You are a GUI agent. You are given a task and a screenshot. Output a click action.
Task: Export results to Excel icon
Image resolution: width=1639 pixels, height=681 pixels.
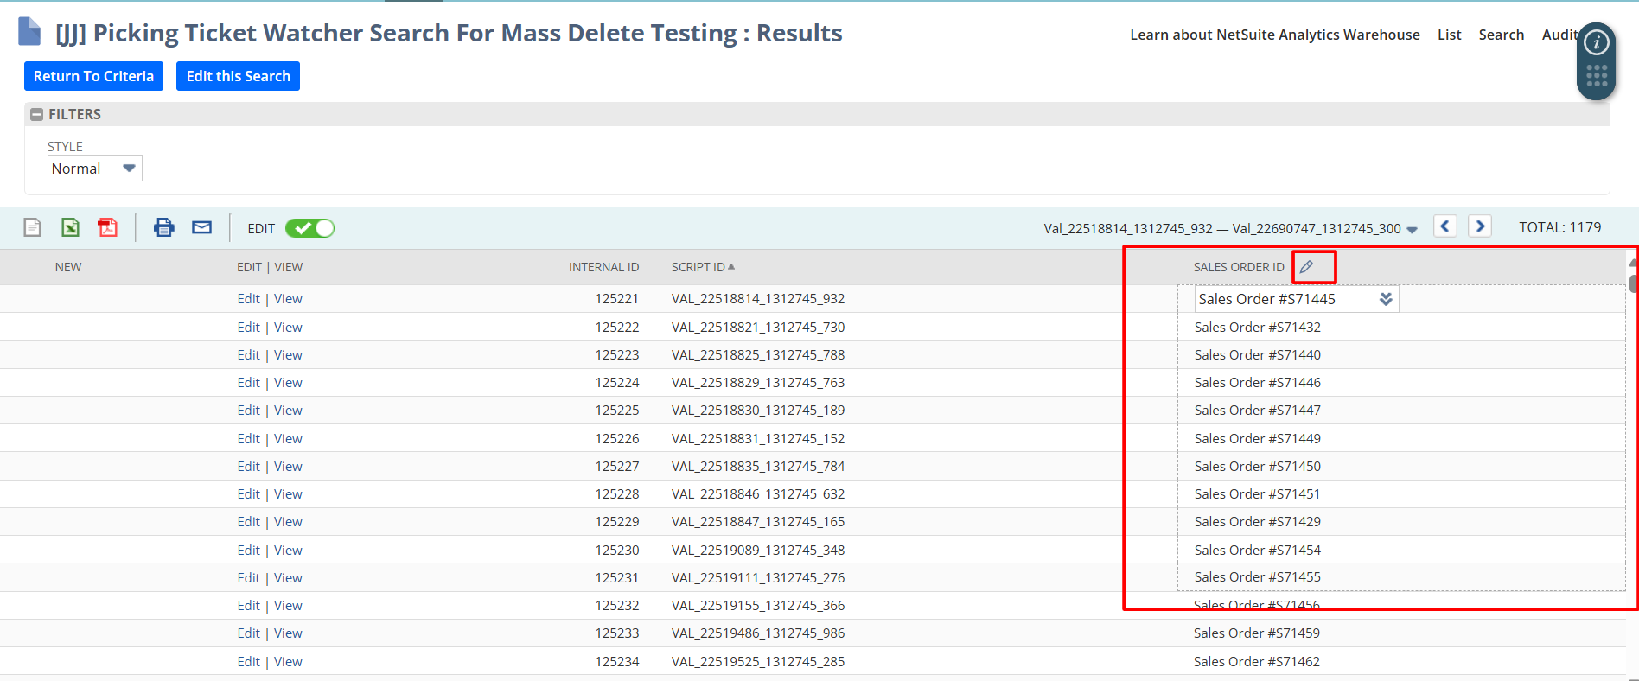point(70,227)
